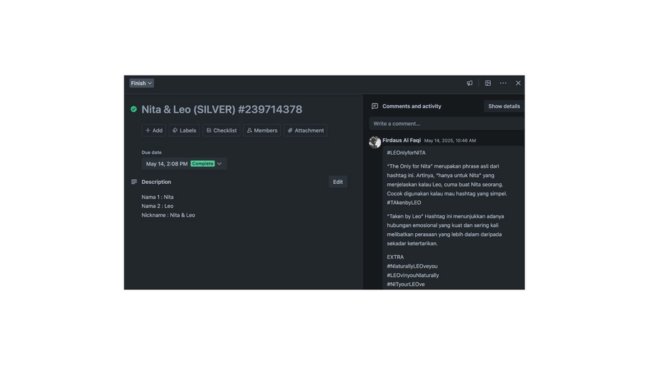The image size is (649, 365).
Task: Open the Members selector
Action: 262,130
